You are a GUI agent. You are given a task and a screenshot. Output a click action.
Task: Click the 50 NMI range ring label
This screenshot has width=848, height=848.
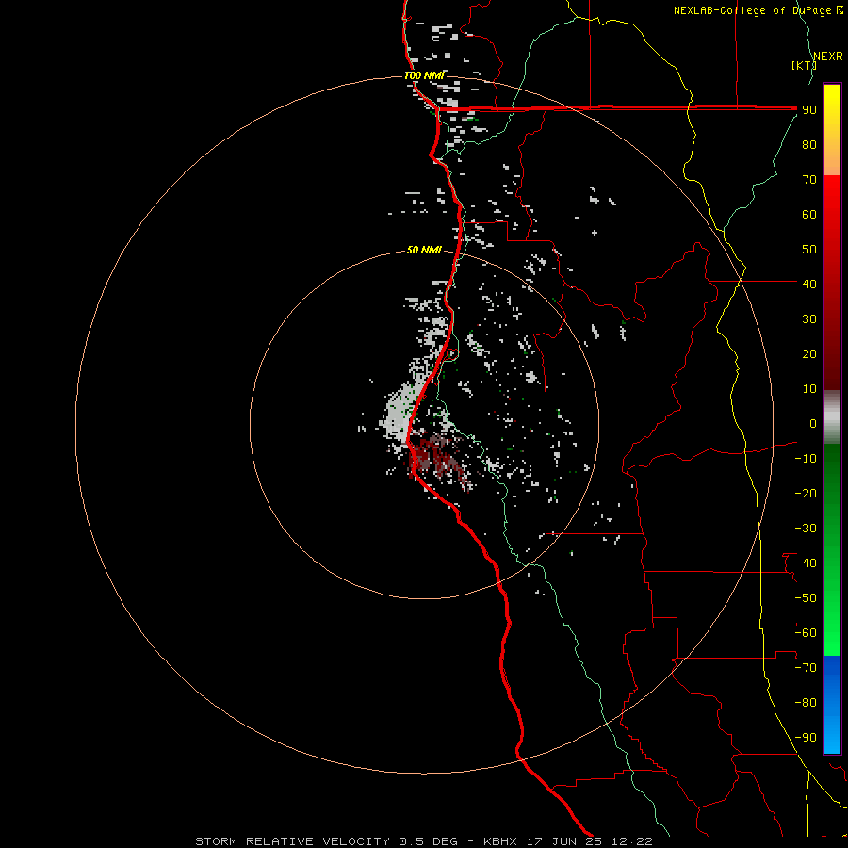click(x=424, y=250)
